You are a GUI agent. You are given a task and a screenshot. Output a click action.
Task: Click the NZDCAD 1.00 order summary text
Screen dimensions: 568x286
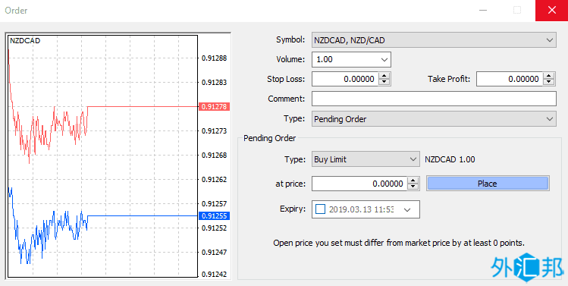pos(450,159)
